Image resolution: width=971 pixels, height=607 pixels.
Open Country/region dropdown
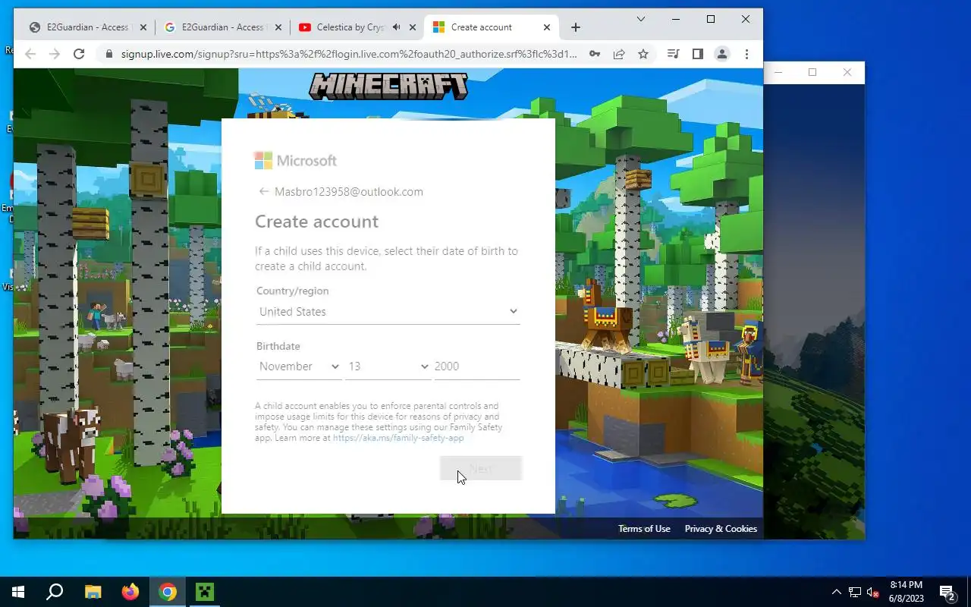[388, 312]
